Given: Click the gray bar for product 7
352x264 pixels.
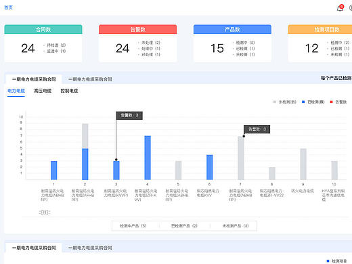Looking at the screenshot, I should [241, 158].
